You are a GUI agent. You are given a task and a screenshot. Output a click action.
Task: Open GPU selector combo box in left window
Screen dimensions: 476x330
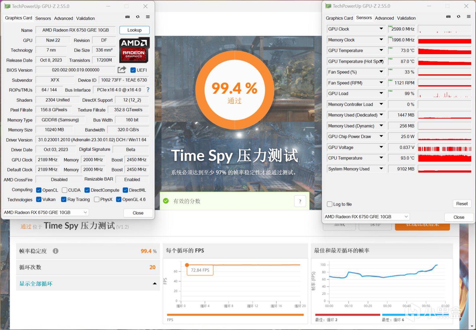pyautogui.click(x=46, y=212)
